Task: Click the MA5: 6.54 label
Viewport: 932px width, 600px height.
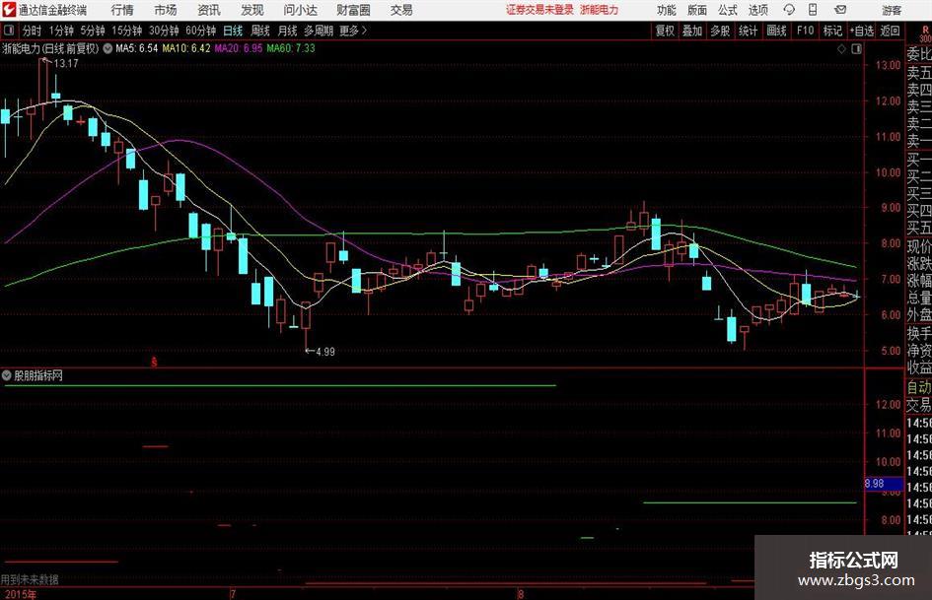Action: pos(137,48)
